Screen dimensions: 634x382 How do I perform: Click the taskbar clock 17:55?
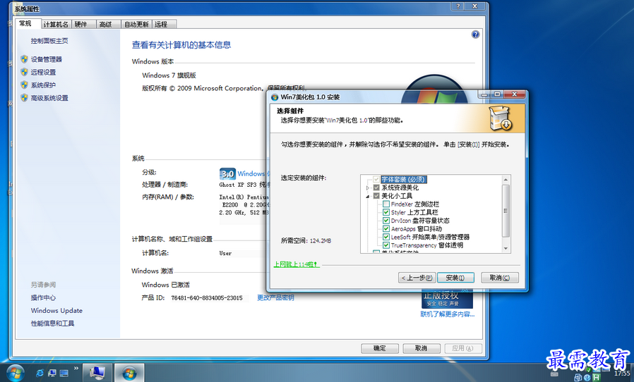click(622, 374)
